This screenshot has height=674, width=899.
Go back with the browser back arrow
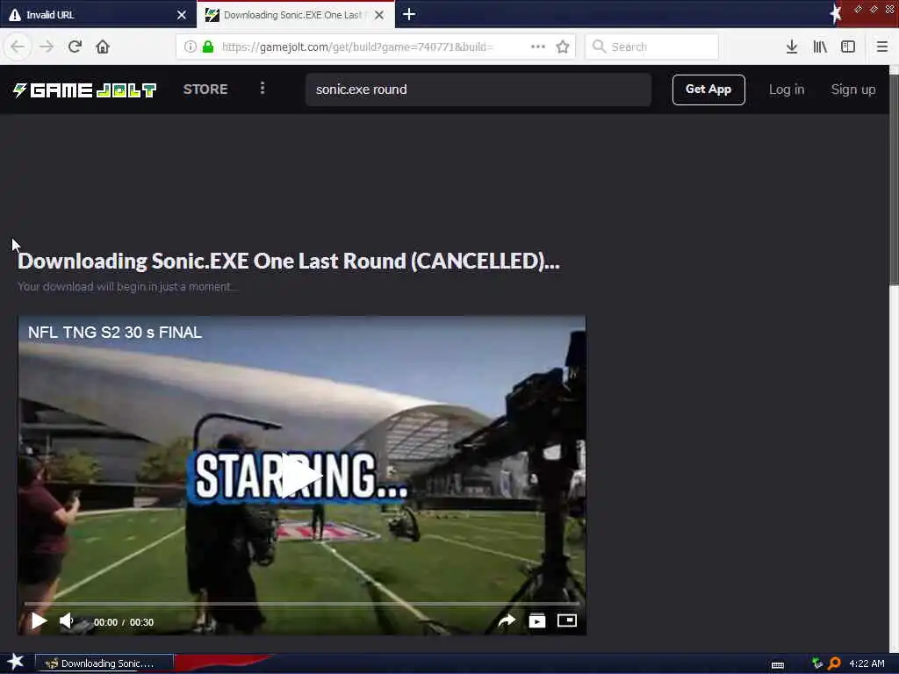pos(18,47)
